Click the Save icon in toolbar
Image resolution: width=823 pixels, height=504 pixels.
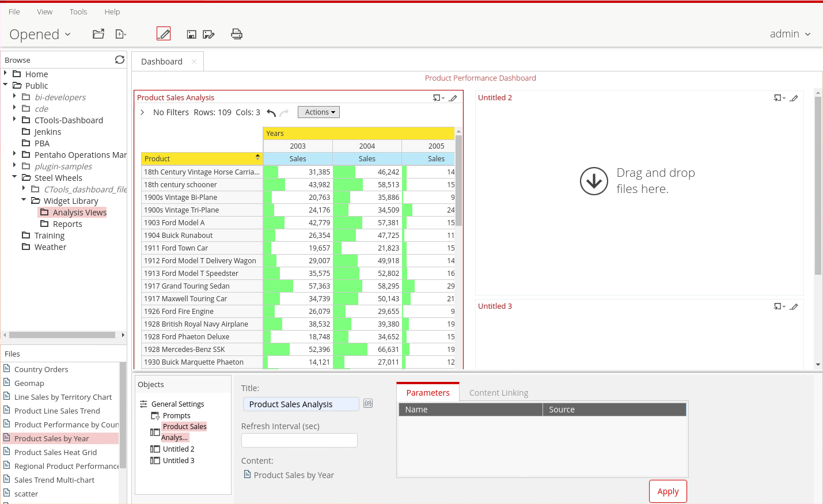point(192,35)
